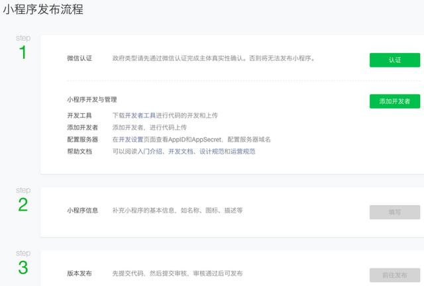Select the 小程序信息 label in step 2
This screenshot has height=286, width=424.
point(82,211)
